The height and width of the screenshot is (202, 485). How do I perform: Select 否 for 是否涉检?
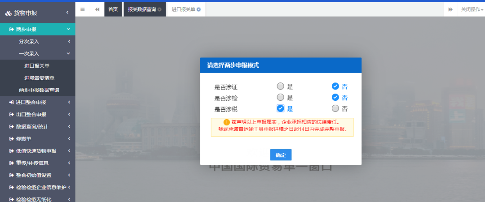point(335,98)
